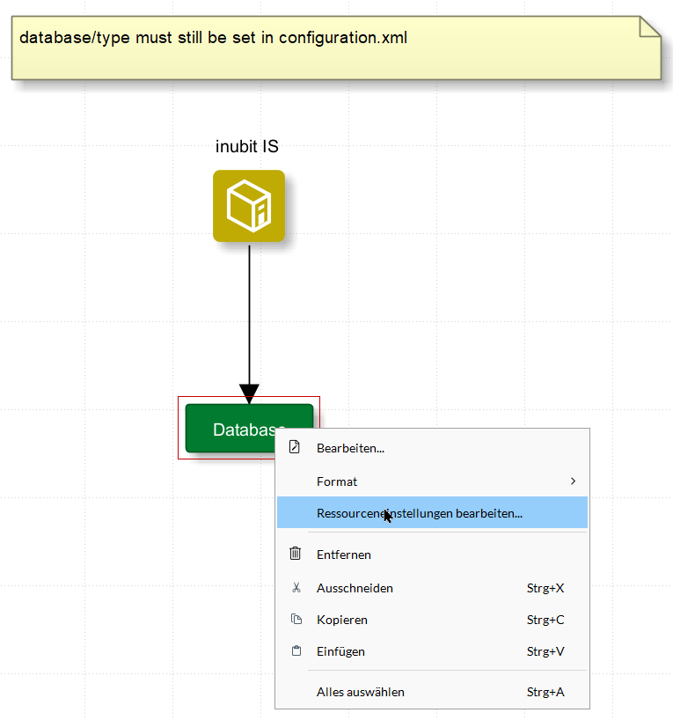Screen dimensions: 673x720
Task: Select the green Database node
Action: coord(229,428)
